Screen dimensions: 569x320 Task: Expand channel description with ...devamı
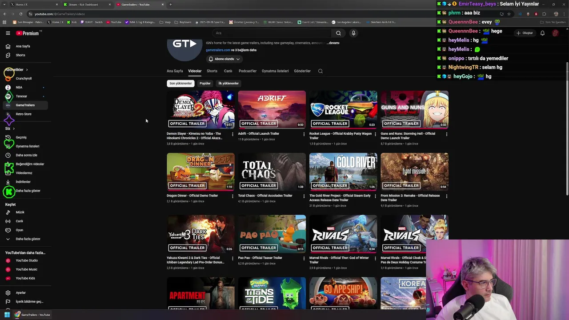pyautogui.click(x=333, y=43)
